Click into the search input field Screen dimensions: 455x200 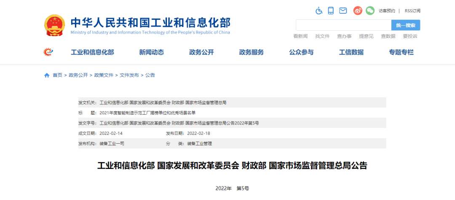coord(343,25)
